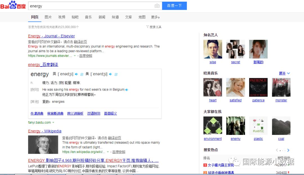Screen dimensions: 304x175
Task: Open the heart link
Action: (213, 100)
